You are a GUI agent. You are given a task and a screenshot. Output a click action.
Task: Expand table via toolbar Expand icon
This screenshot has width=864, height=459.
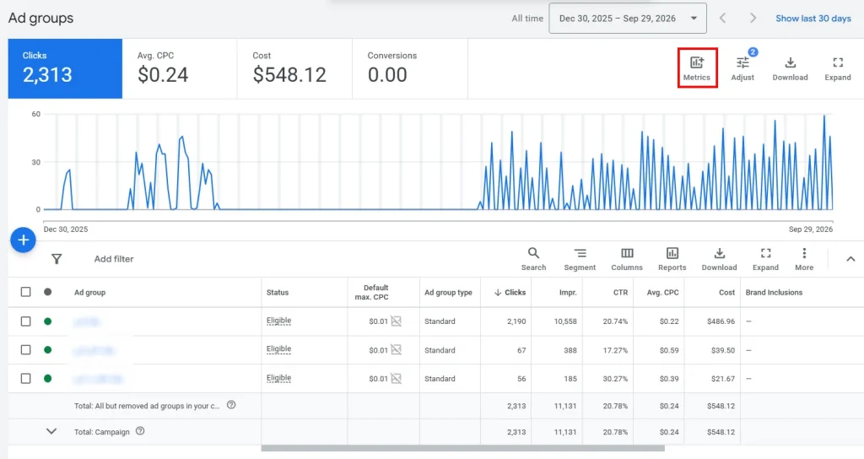pos(765,259)
